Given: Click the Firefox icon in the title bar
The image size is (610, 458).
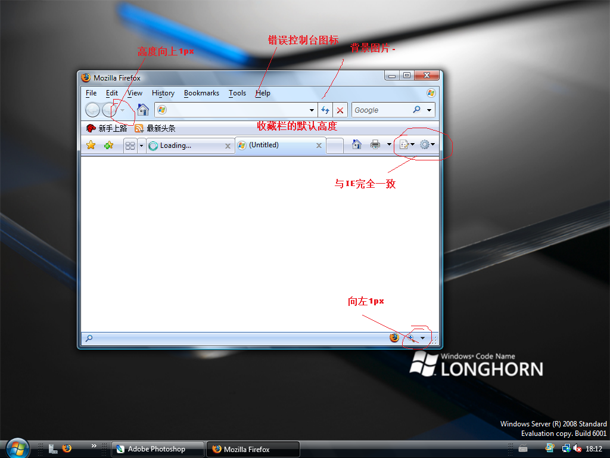Looking at the screenshot, I should [86, 78].
